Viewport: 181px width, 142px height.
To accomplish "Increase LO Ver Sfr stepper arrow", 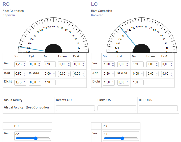I will 113,63.
